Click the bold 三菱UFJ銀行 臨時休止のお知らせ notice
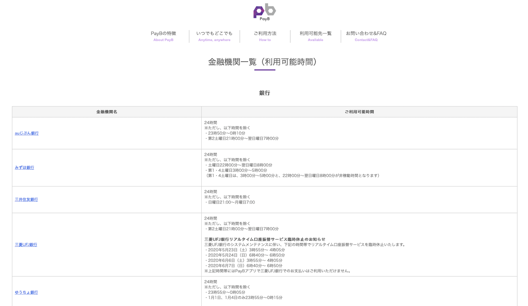528x306 pixels. (x=265, y=239)
